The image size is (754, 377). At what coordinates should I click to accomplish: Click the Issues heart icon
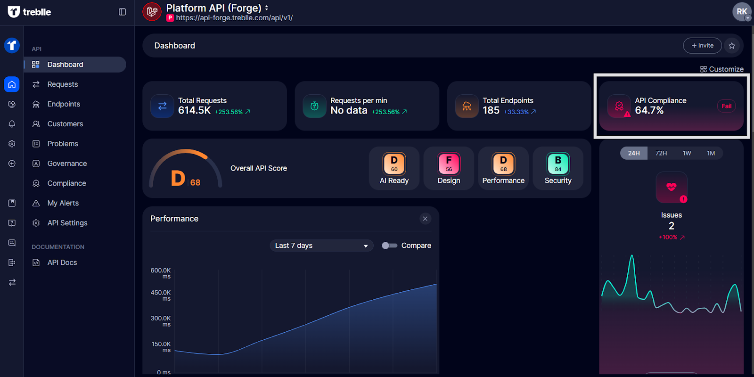[x=671, y=188]
